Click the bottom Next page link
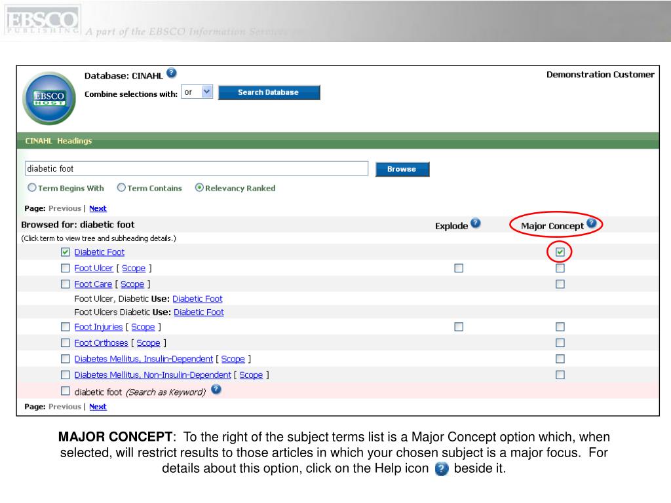This screenshot has height=503, width=671. tap(98, 407)
